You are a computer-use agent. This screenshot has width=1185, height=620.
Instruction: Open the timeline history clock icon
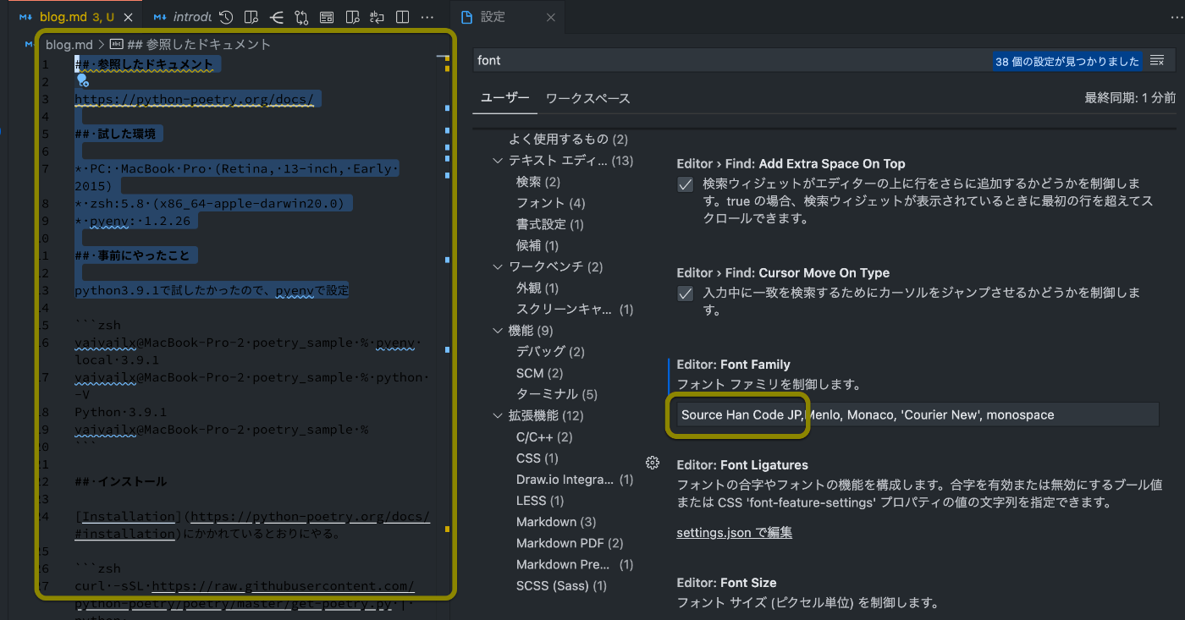[x=226, y=17]
